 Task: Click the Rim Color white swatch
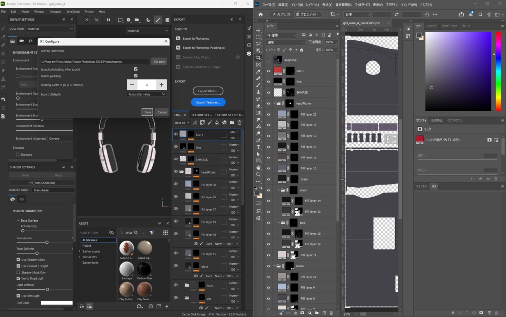click(x=56, y=303)
